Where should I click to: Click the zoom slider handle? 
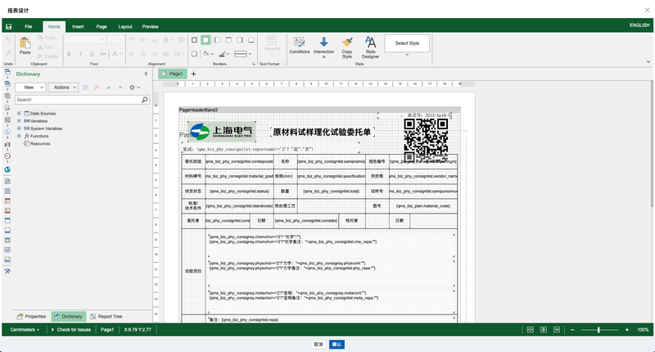(599, 329)
